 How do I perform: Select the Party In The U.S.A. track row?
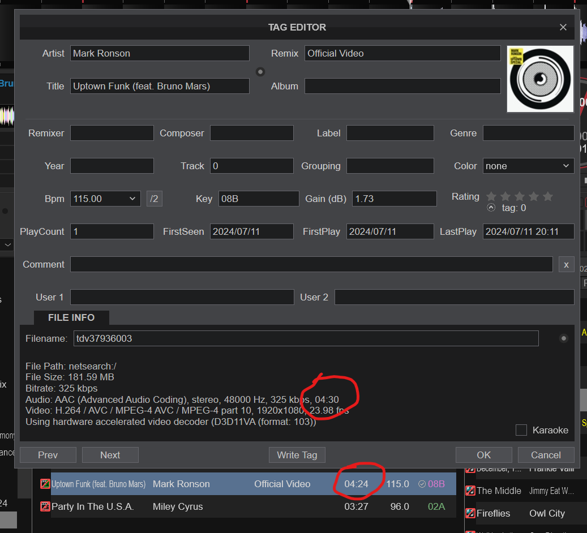(x=248, y=507)
